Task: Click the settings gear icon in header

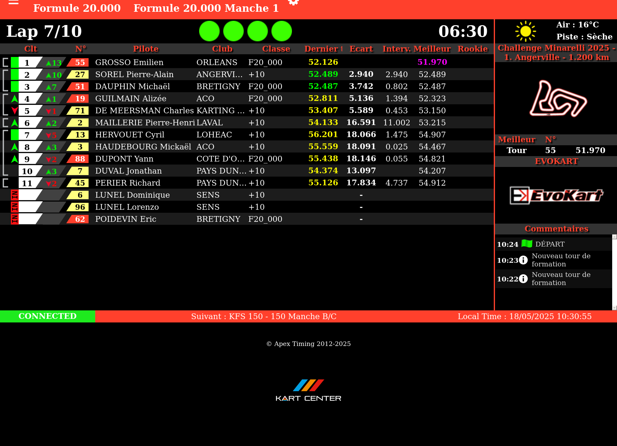Action: pos(293,2)
